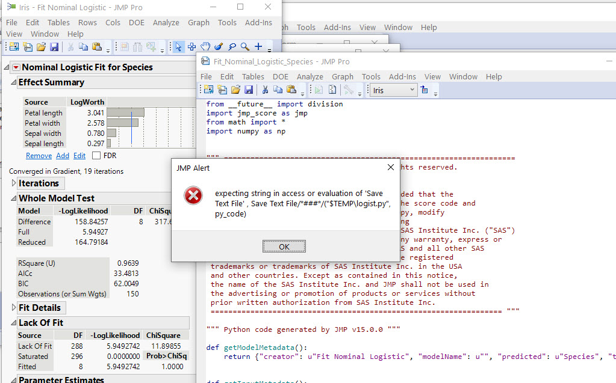Open the DOE menu in Iris window

137,22
